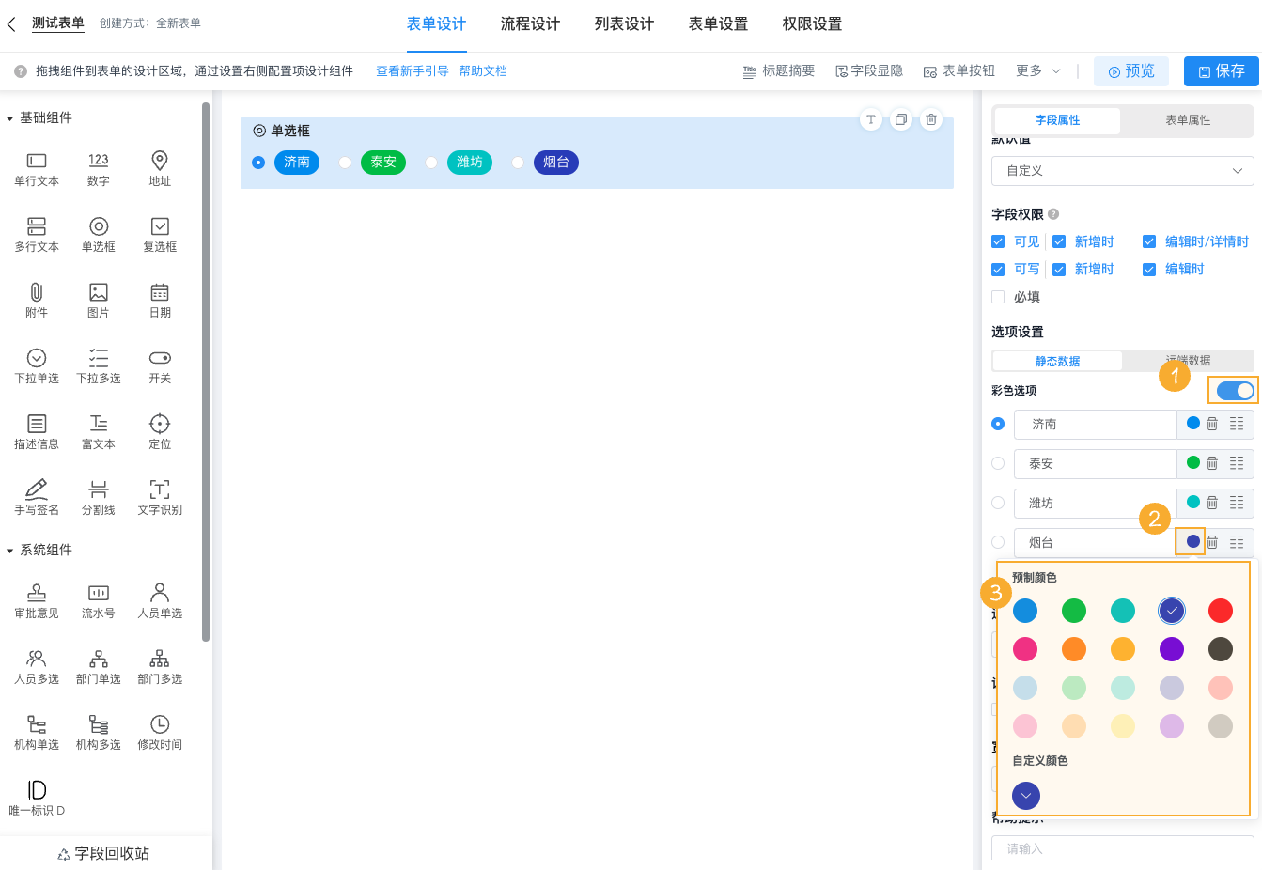Duplicate the radio field using the copy icon
The width and height of the screenshot is (1262, 870).
pos(900,119)
